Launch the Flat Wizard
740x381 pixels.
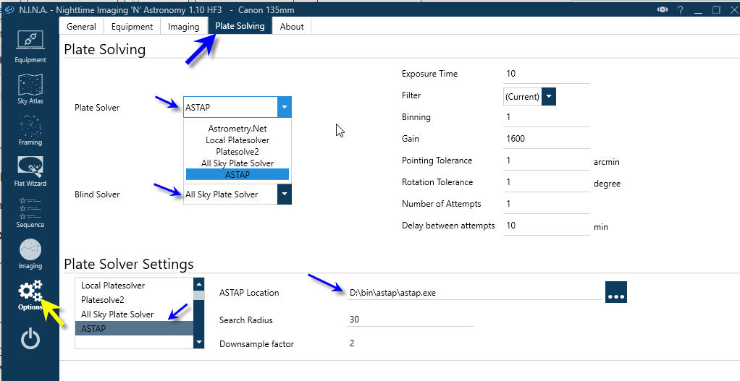pyautogui.click(x=30, y=171)
